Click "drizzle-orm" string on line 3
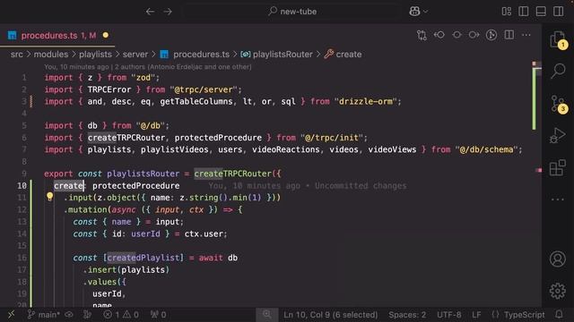574x322 pixels. (366, 101)
